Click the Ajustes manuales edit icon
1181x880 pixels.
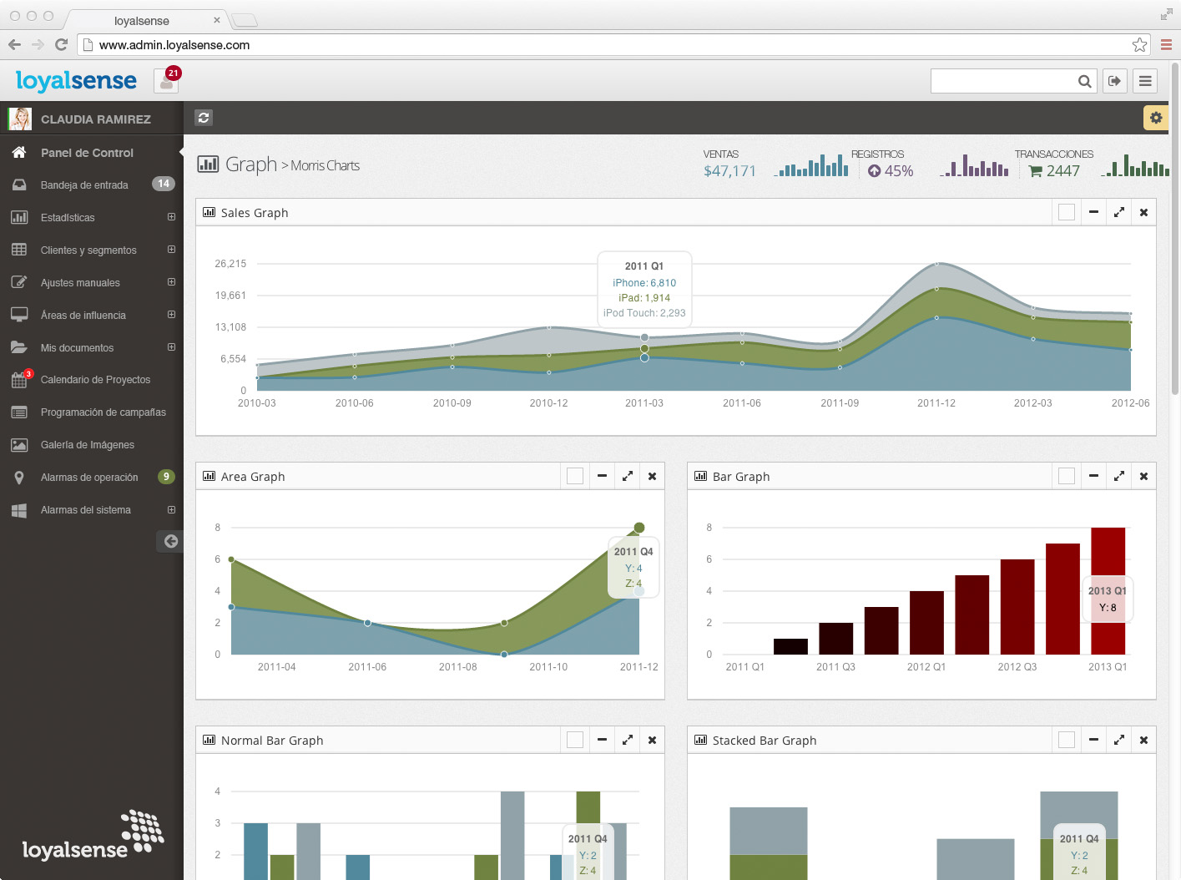(x=19, y=282)
